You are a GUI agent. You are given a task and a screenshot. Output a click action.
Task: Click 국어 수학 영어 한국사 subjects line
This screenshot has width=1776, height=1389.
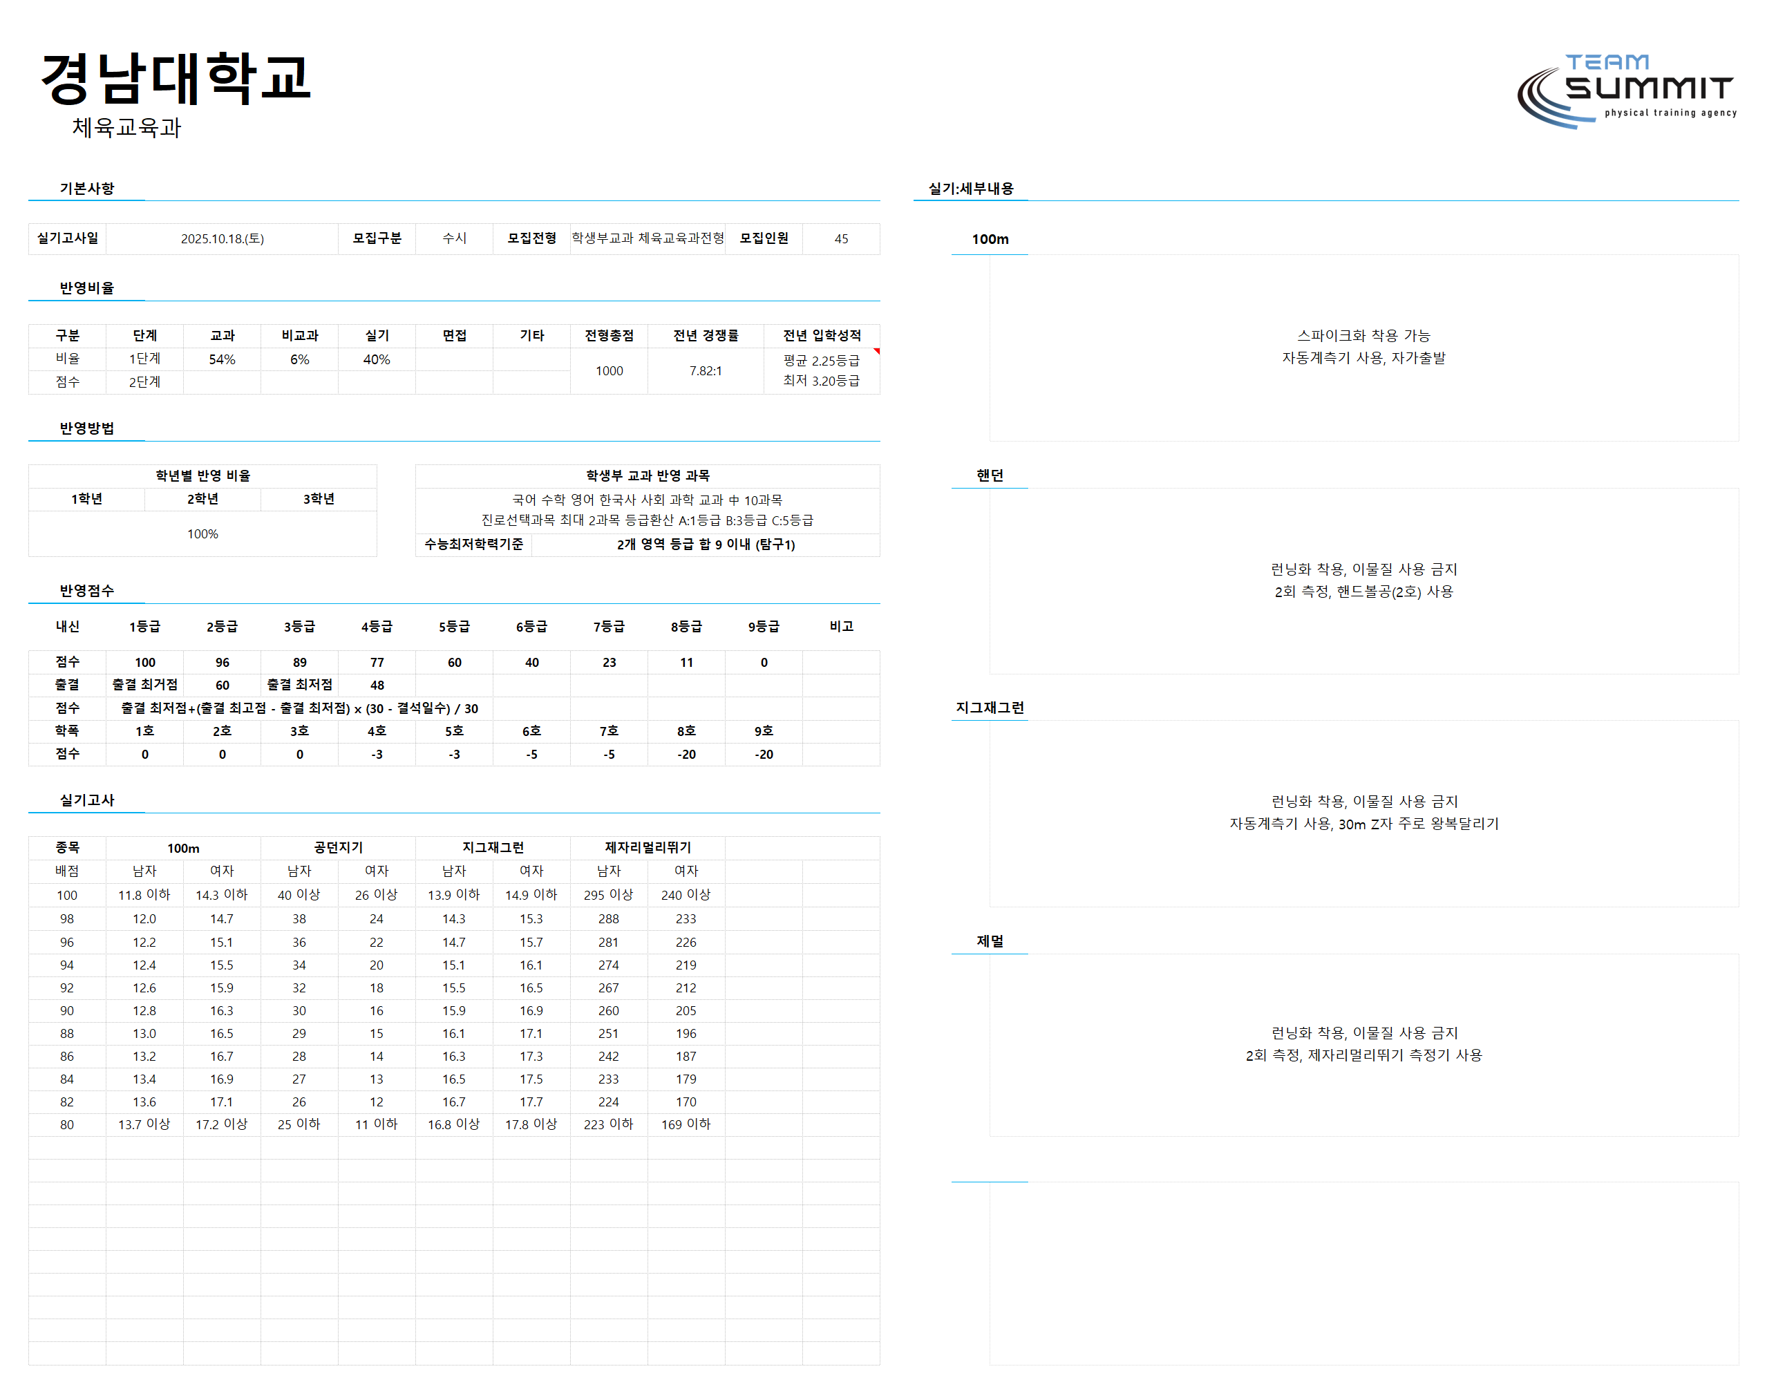point(647,500)
